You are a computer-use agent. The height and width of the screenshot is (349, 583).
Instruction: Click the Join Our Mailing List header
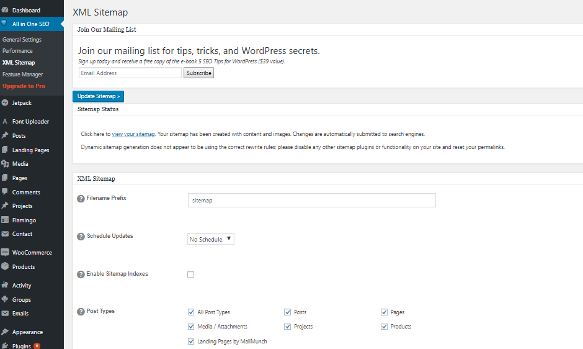pyautogui.click(x=107, y=29)
